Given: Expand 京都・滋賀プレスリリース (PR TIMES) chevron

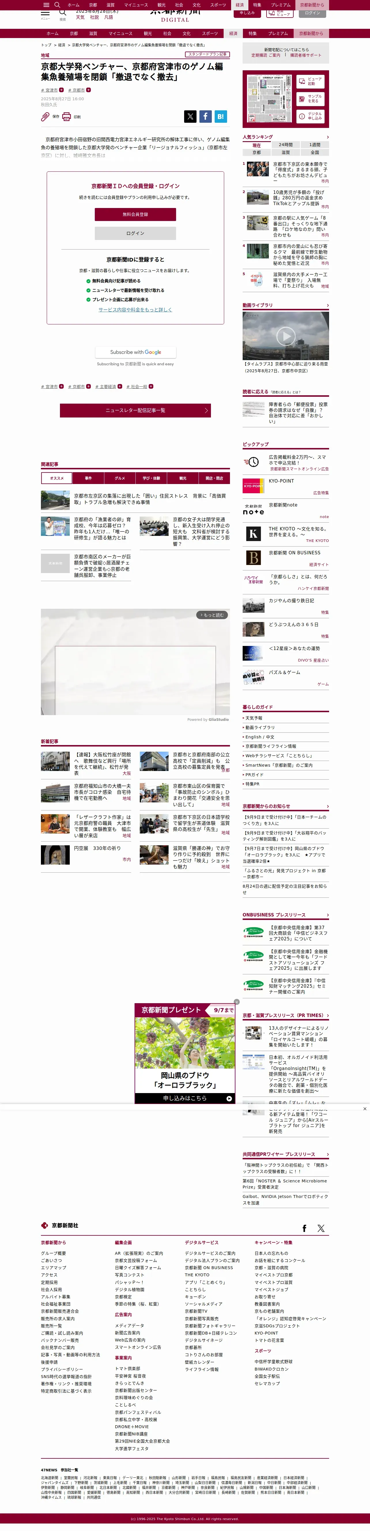Looking at the screenshot, I should (327, 1015).
